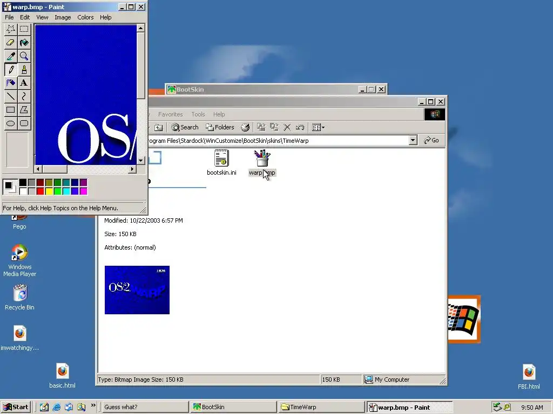Viewport: 553px width, 414px height.
Task: Pick the cyan color swatch in palette
Action: point(66,191)
